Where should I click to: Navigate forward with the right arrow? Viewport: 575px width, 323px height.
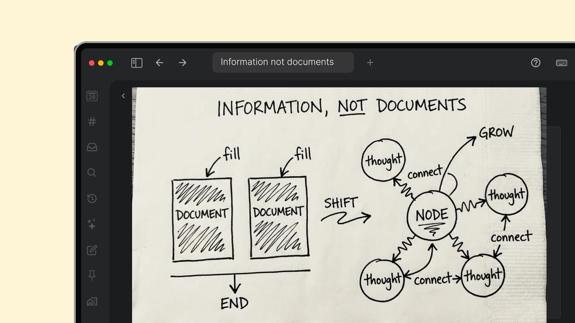pos(183,62)
